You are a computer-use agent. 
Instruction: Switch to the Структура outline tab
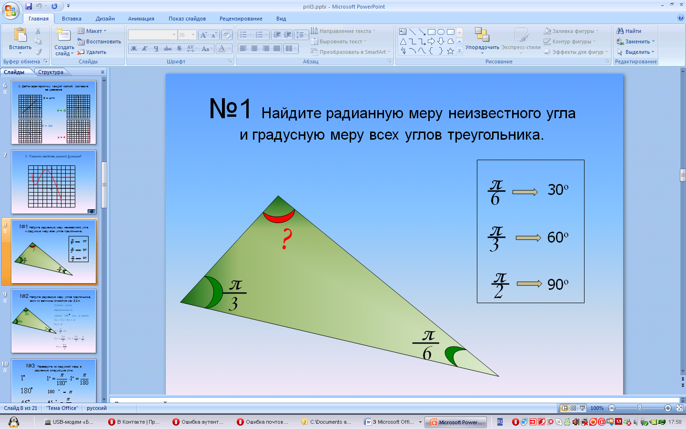(x=51, y=72)
